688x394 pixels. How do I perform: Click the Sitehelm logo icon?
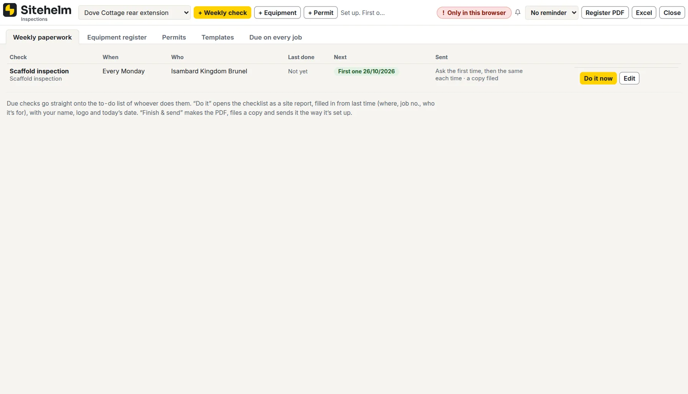click(10, 10)
